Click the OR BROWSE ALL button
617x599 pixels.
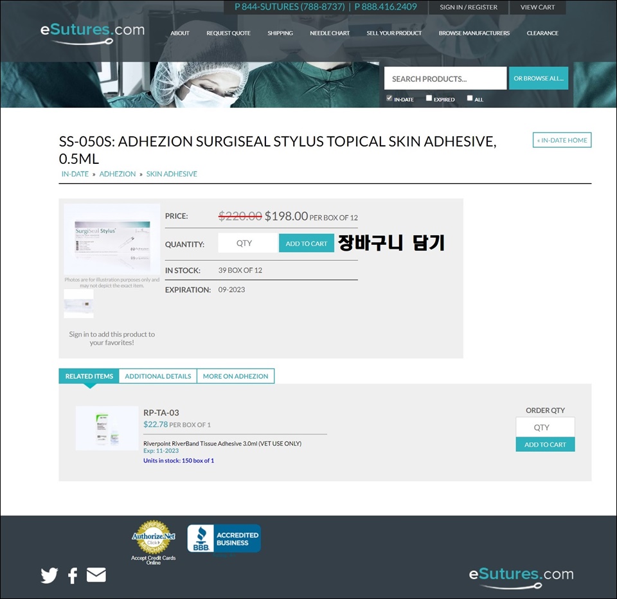(x=539, y=78)
